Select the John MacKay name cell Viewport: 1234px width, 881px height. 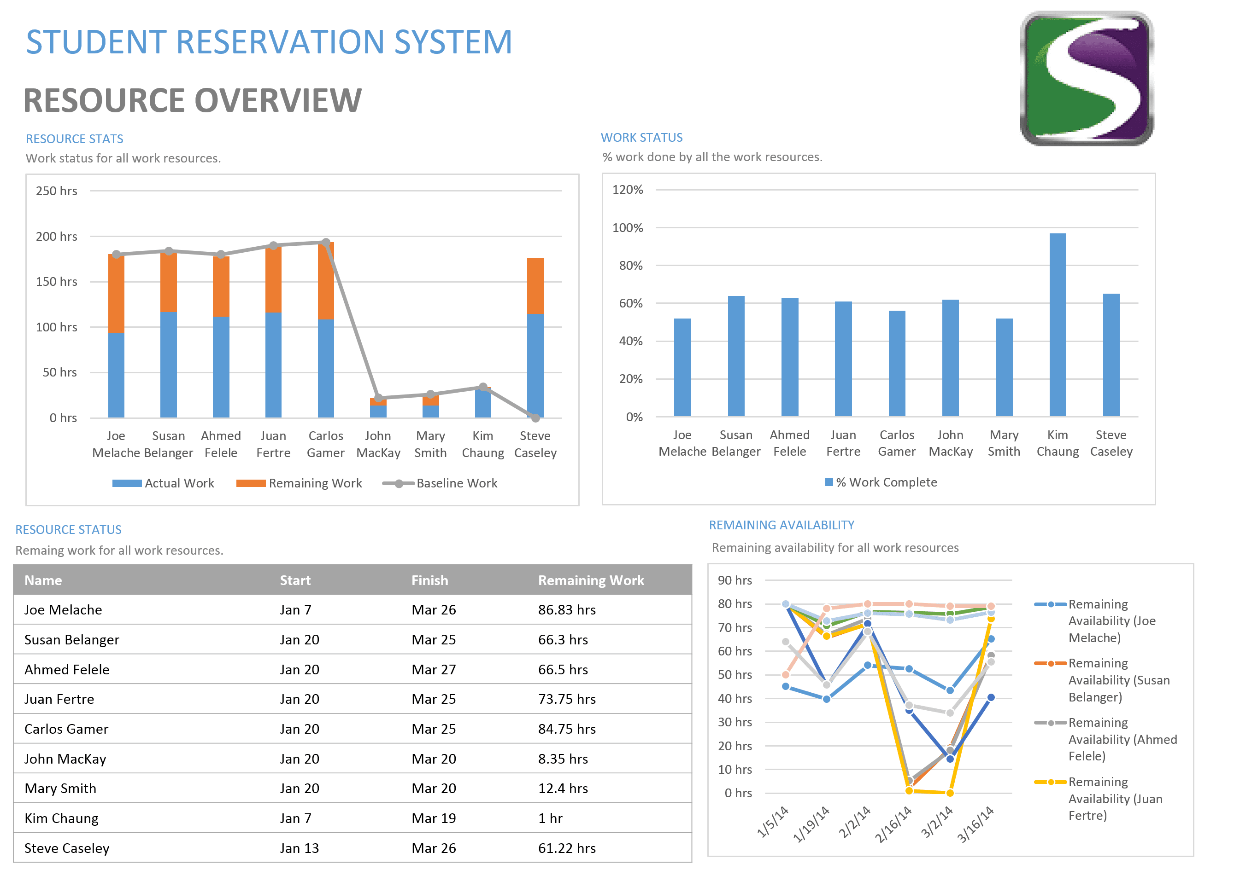(x=65, y=759)
